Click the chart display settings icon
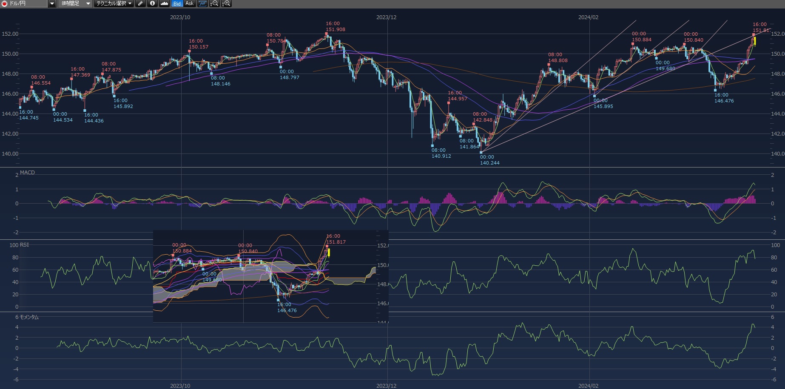Image resolution: width=785 pixels, height=389 pixels. pyautogui.click(x=202, y=3)
